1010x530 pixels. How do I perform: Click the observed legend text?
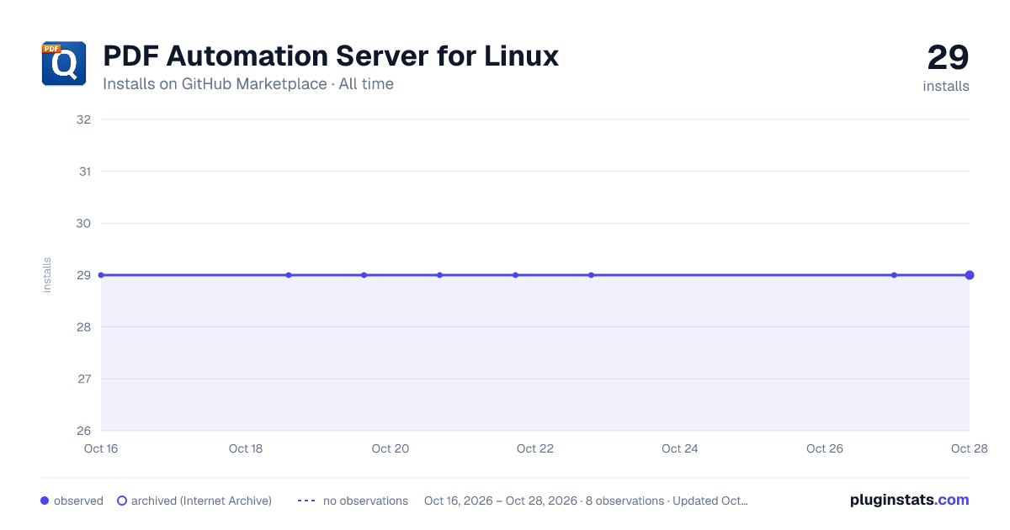tap(78, 501)
